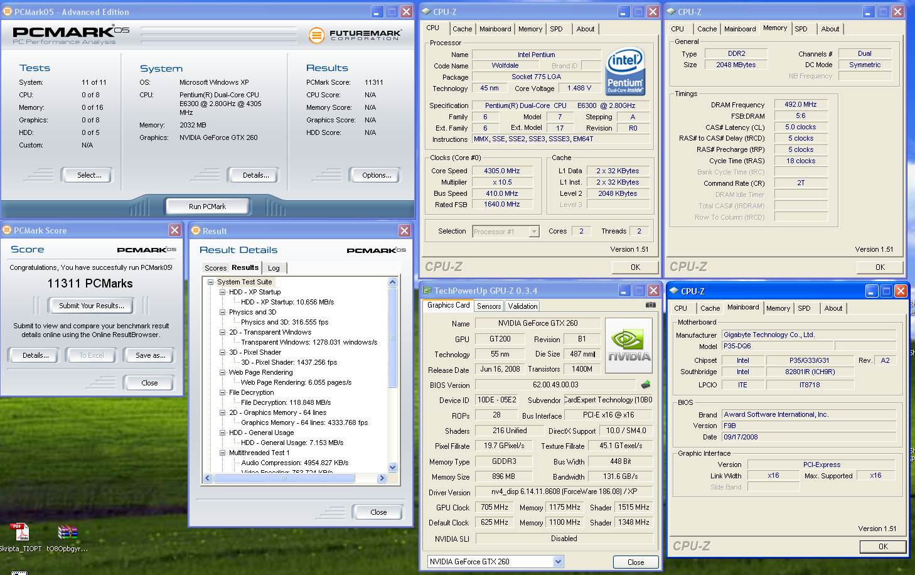Click the Core Speed 4305.0 MHz field

click(x=502, y=171)
